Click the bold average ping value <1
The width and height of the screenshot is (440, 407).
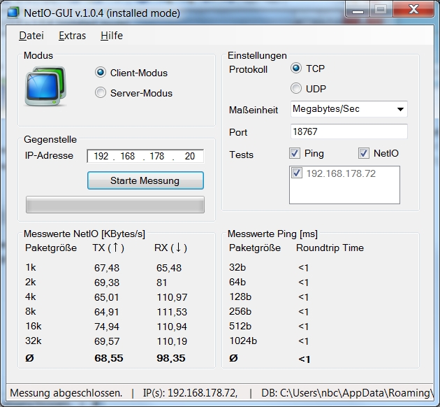pos(305,359)
